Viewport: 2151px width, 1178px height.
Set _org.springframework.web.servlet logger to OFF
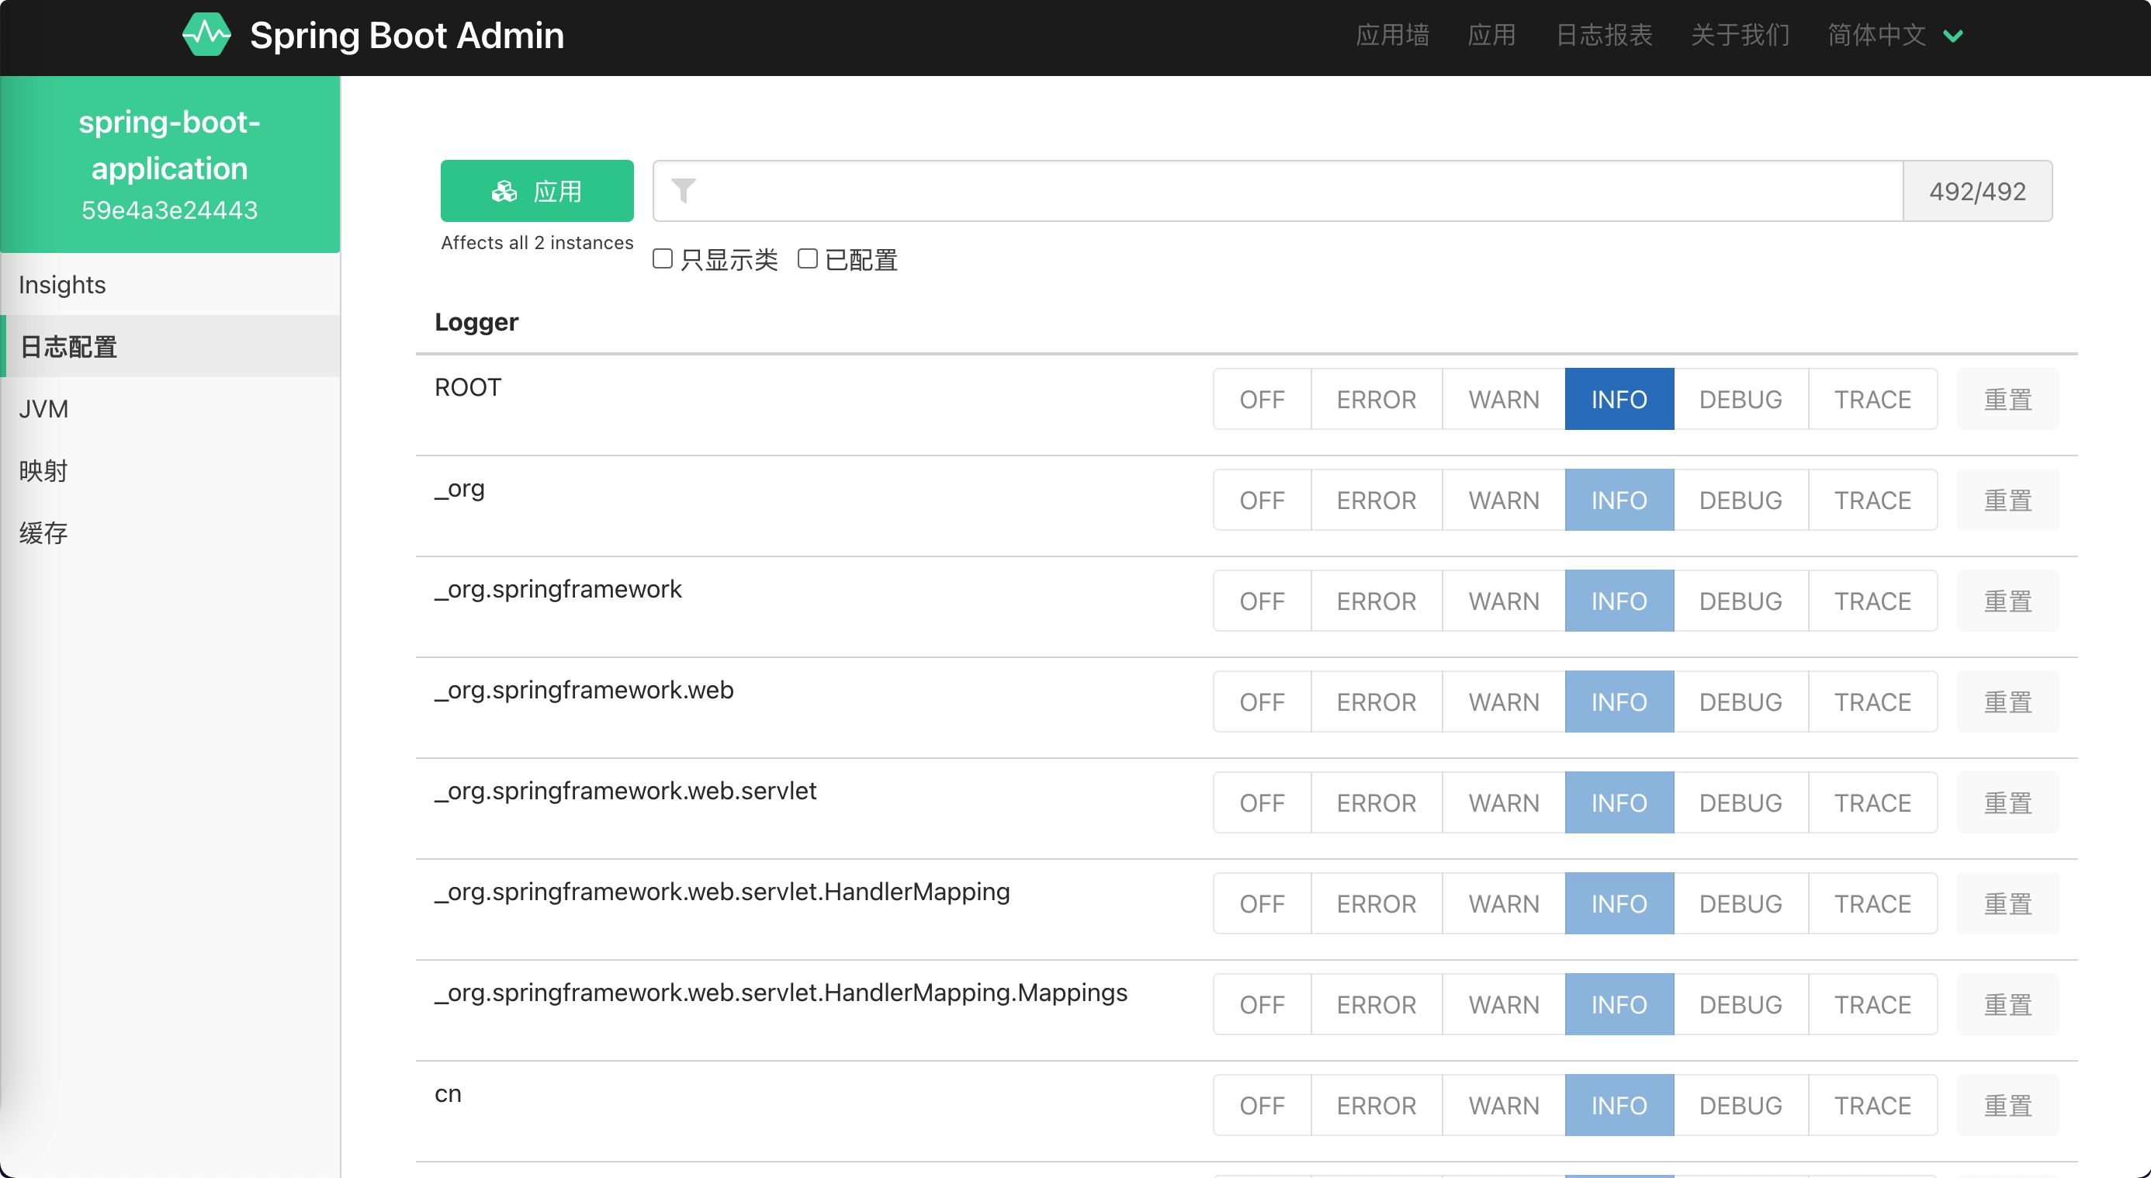point(1262,803)
